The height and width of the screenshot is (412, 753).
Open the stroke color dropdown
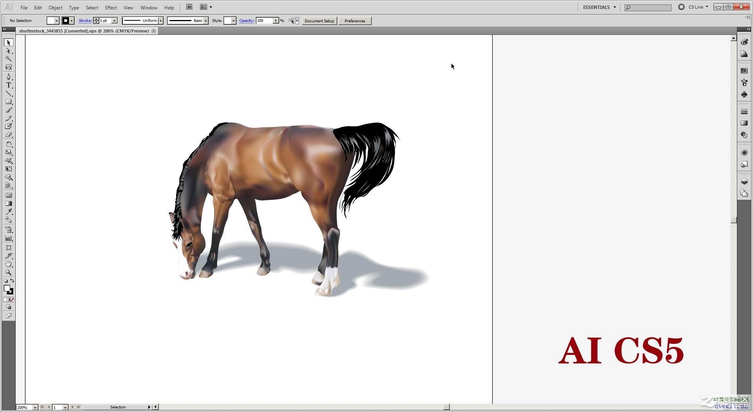click(x=72, y=21)
